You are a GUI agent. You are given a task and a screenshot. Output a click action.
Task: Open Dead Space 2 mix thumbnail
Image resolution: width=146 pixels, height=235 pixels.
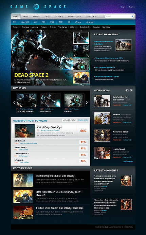pos(51,100)
